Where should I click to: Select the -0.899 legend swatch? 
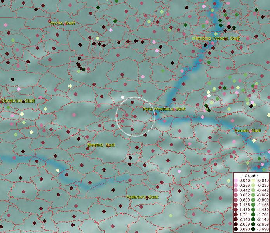pos(253,200)
